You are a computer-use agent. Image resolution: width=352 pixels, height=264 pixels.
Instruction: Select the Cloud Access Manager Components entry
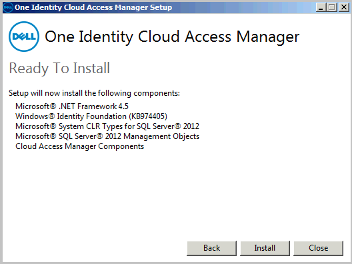click(80, 146)
